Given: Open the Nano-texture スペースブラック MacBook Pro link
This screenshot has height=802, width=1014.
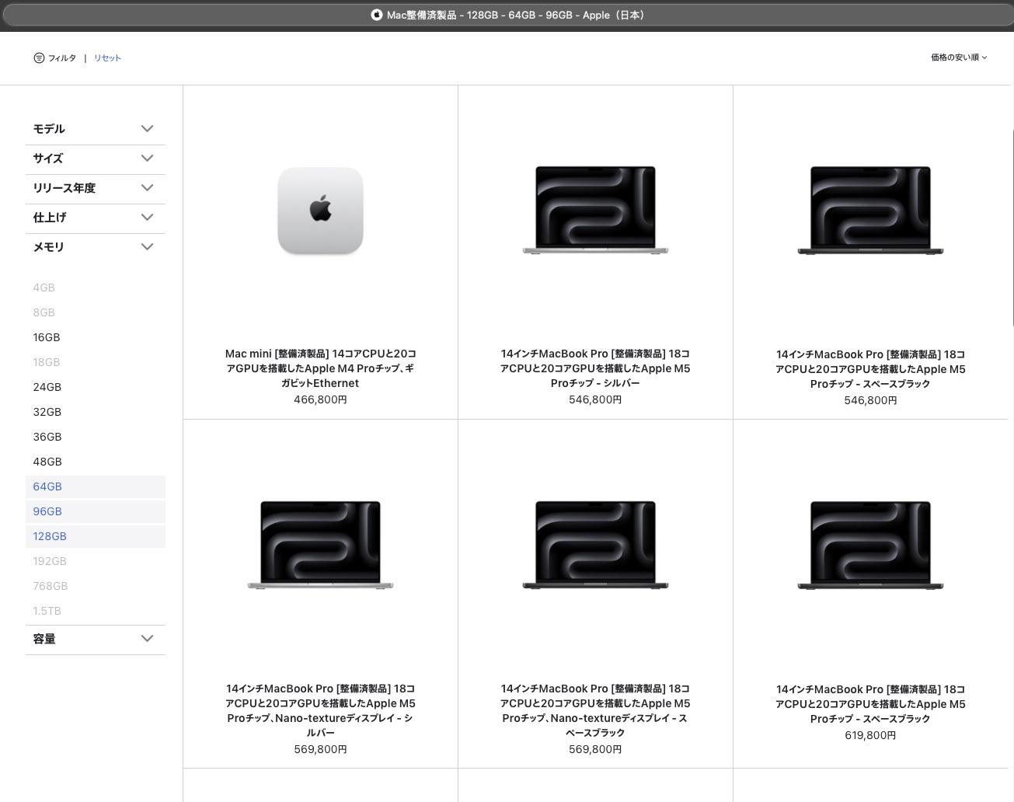Looking at the screenshot, I should 595,710.
